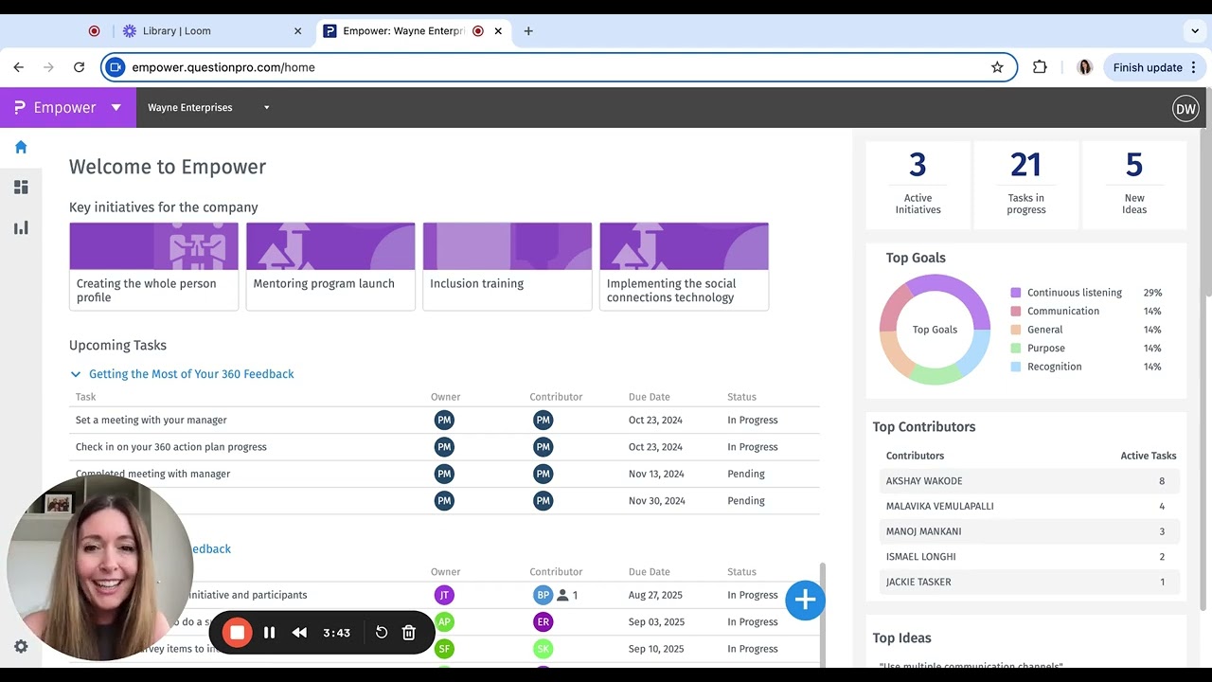Click the AP owner avatar
The height and width of the screenshot is (682, 1212).
click(x=444, y=622)
